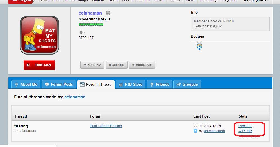This screenshot has width=280, height=147.
Task: Open the FJB Store tab
Action: (131, 84)
